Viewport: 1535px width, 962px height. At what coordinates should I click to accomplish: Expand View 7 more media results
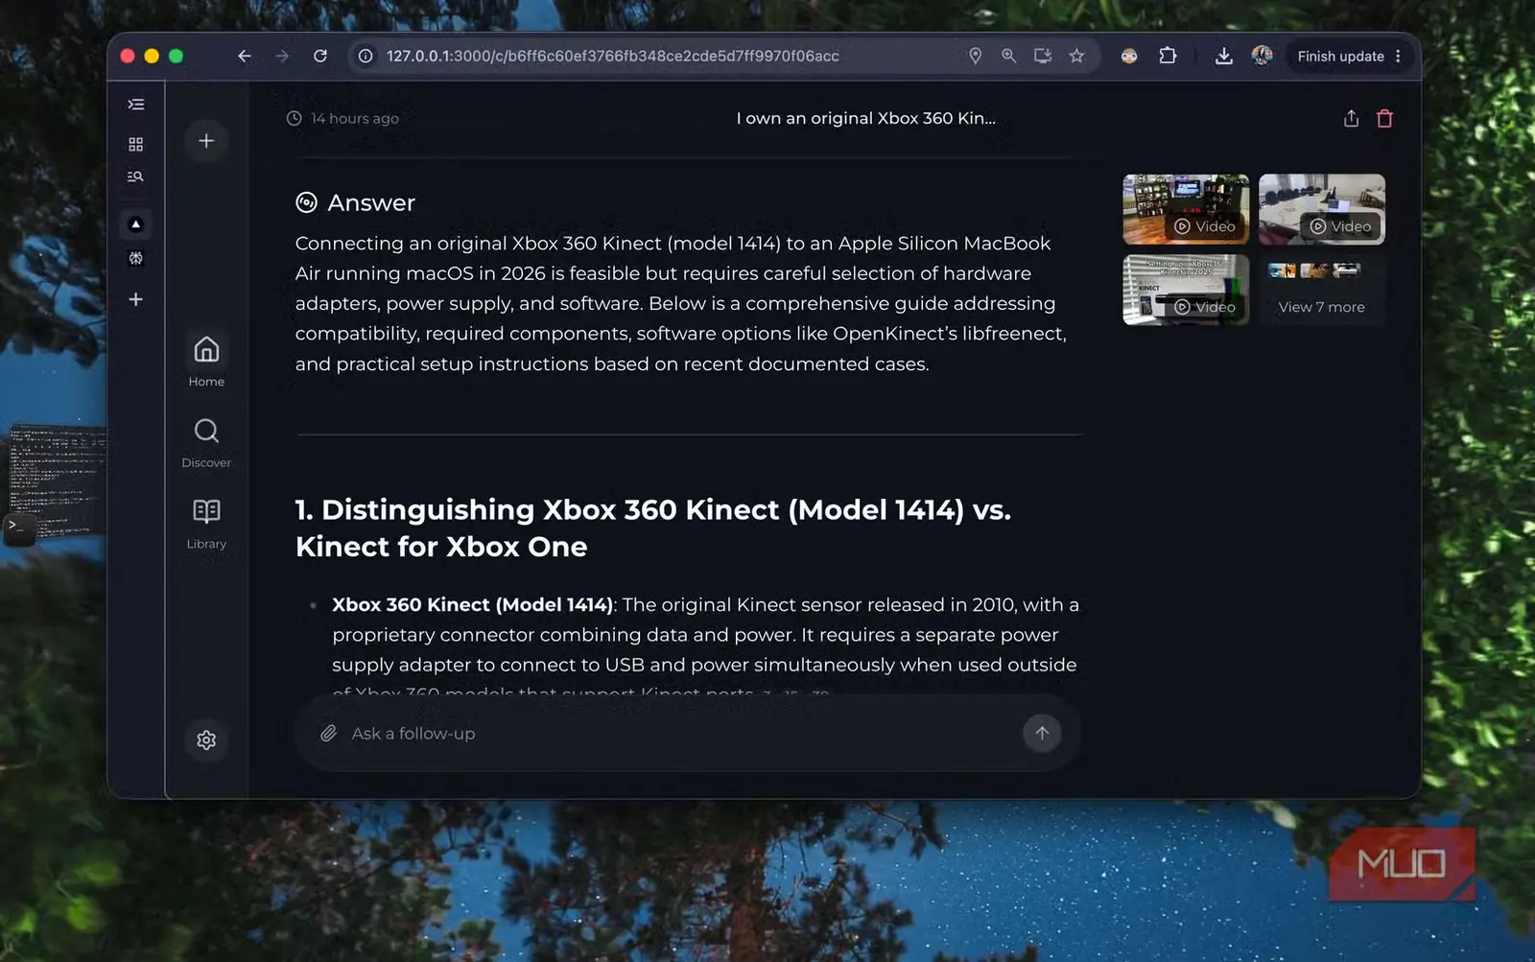[1322, 290]
